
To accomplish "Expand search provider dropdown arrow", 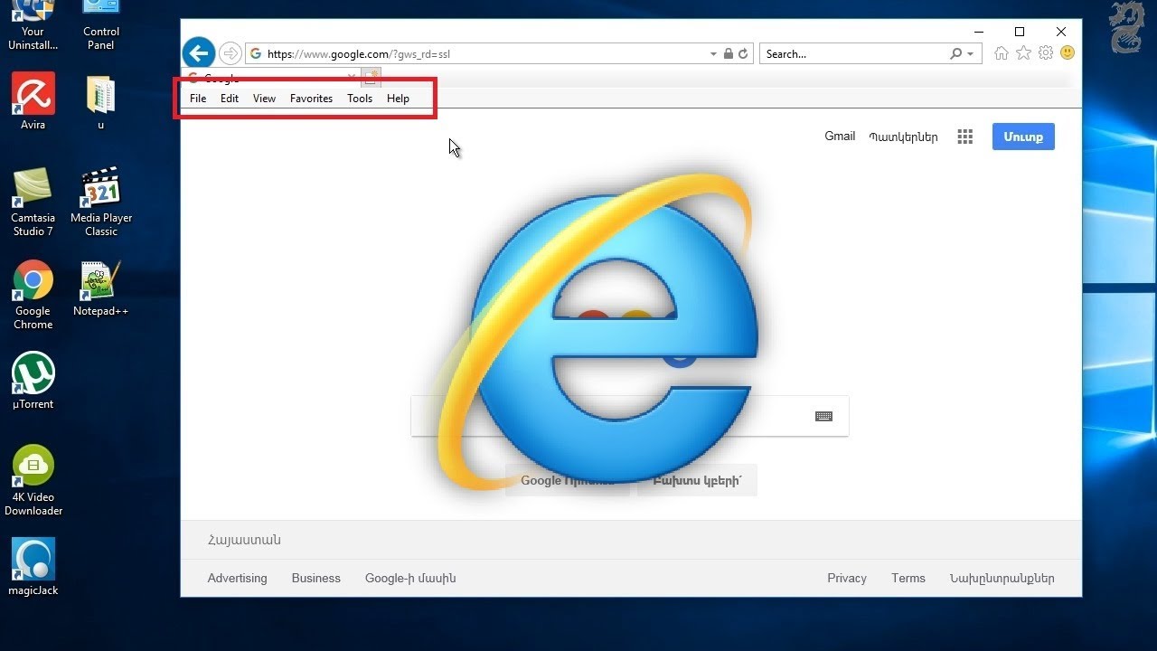I will tap(971, 54).
